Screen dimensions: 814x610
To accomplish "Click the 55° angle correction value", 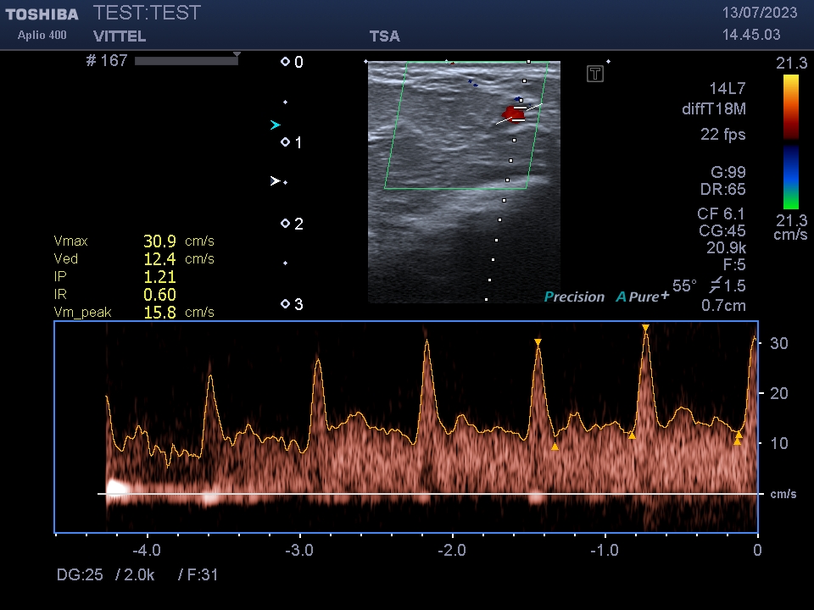I will tap(683, 286).
